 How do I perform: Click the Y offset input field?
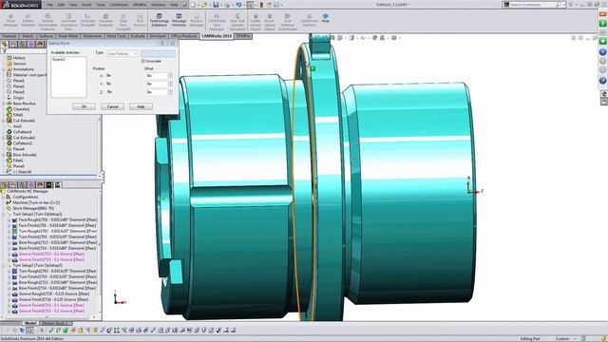[156, 84]
